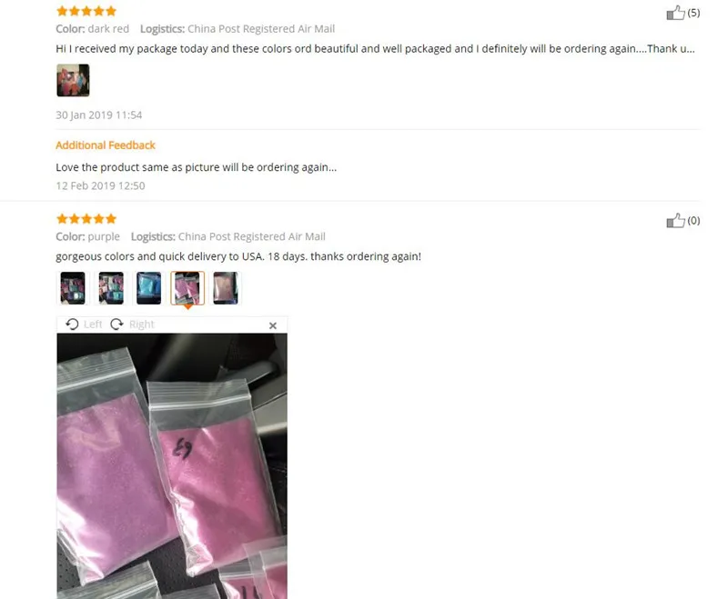The image size is (728, 599).
Task: Click the Additional Feedback heading
Action: tap(106, 145)
